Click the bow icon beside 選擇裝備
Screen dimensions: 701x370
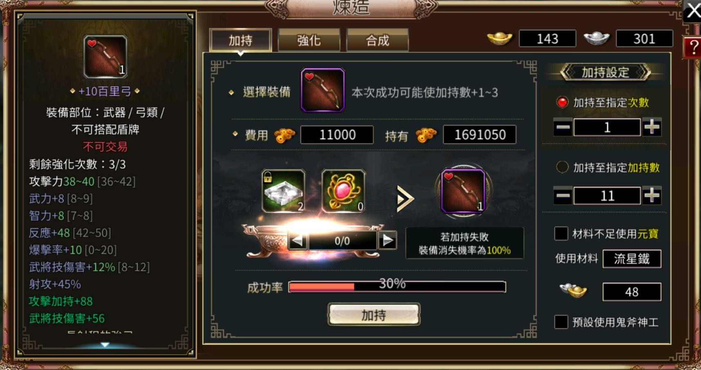click(323, 90)
